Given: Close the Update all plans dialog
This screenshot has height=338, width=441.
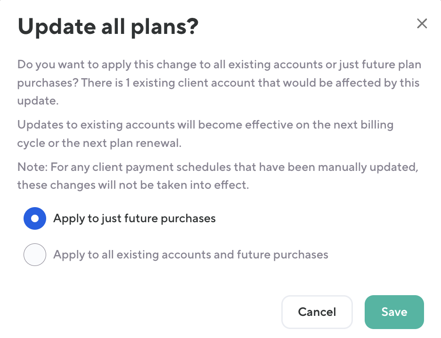Looking at the screenshot, I should [422, 24].
